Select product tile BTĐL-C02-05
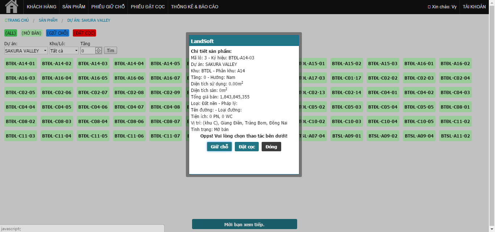The image size is (495, 232). click(21, 93)
